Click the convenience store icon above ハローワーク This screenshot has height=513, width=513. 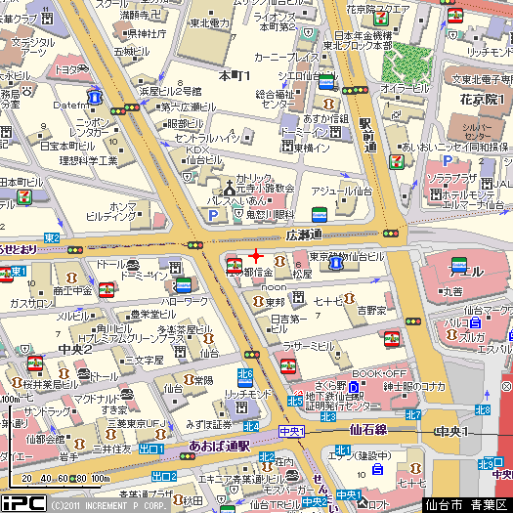point(184,285)
